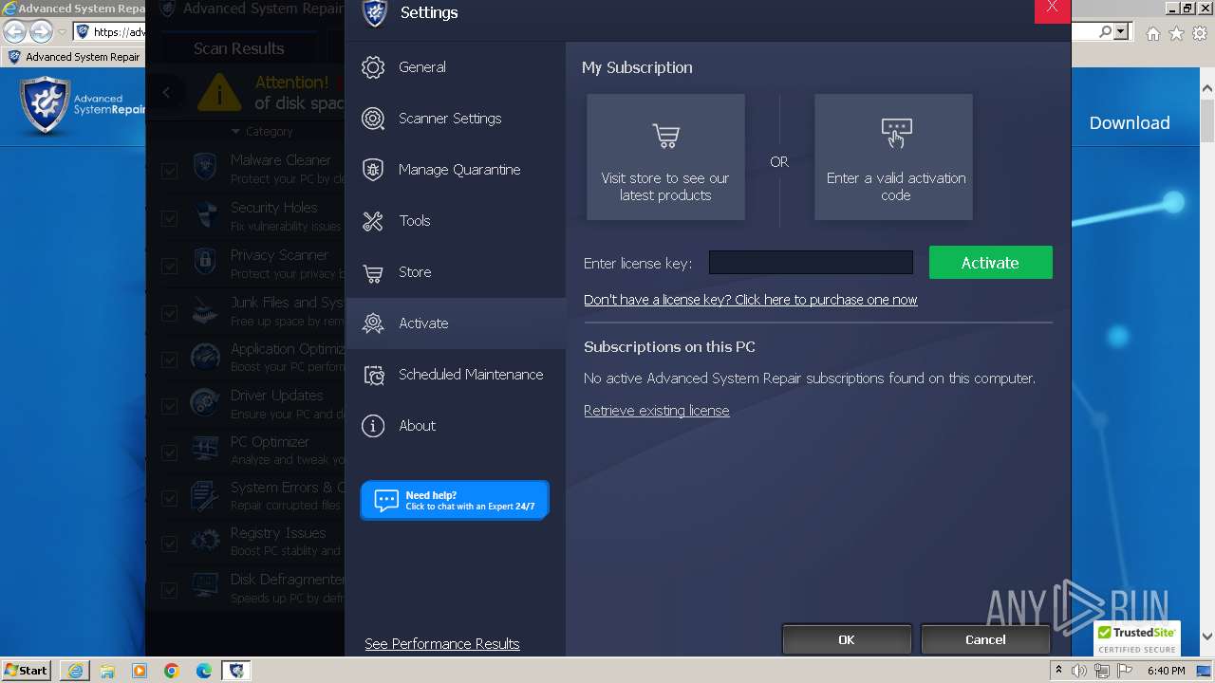Open Scheduled Maintenance settings
The width and height of the screenshot is (1215, 683).
[456, 375]
